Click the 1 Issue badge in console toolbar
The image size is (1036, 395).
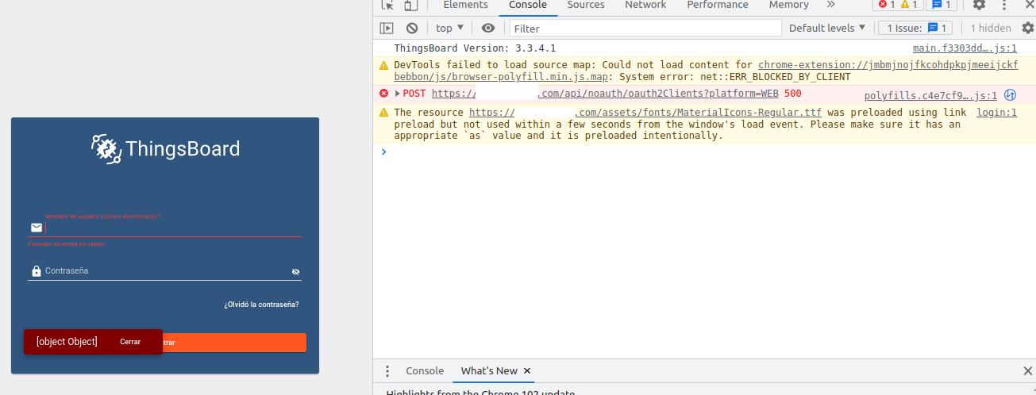pyautogui.click(x=915, y=28)
